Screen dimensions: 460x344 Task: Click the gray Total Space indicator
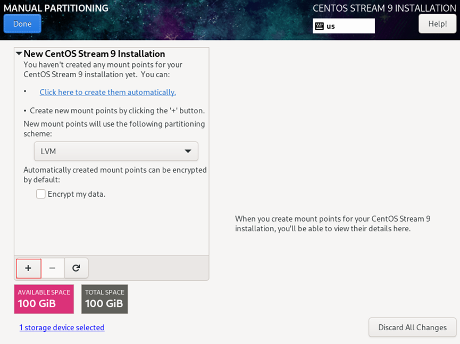pos(105,299)
